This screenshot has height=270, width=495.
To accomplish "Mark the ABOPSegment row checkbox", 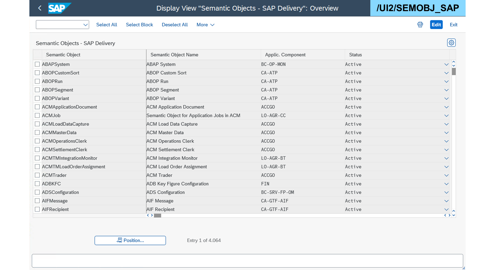I will (x=37, y=90).
